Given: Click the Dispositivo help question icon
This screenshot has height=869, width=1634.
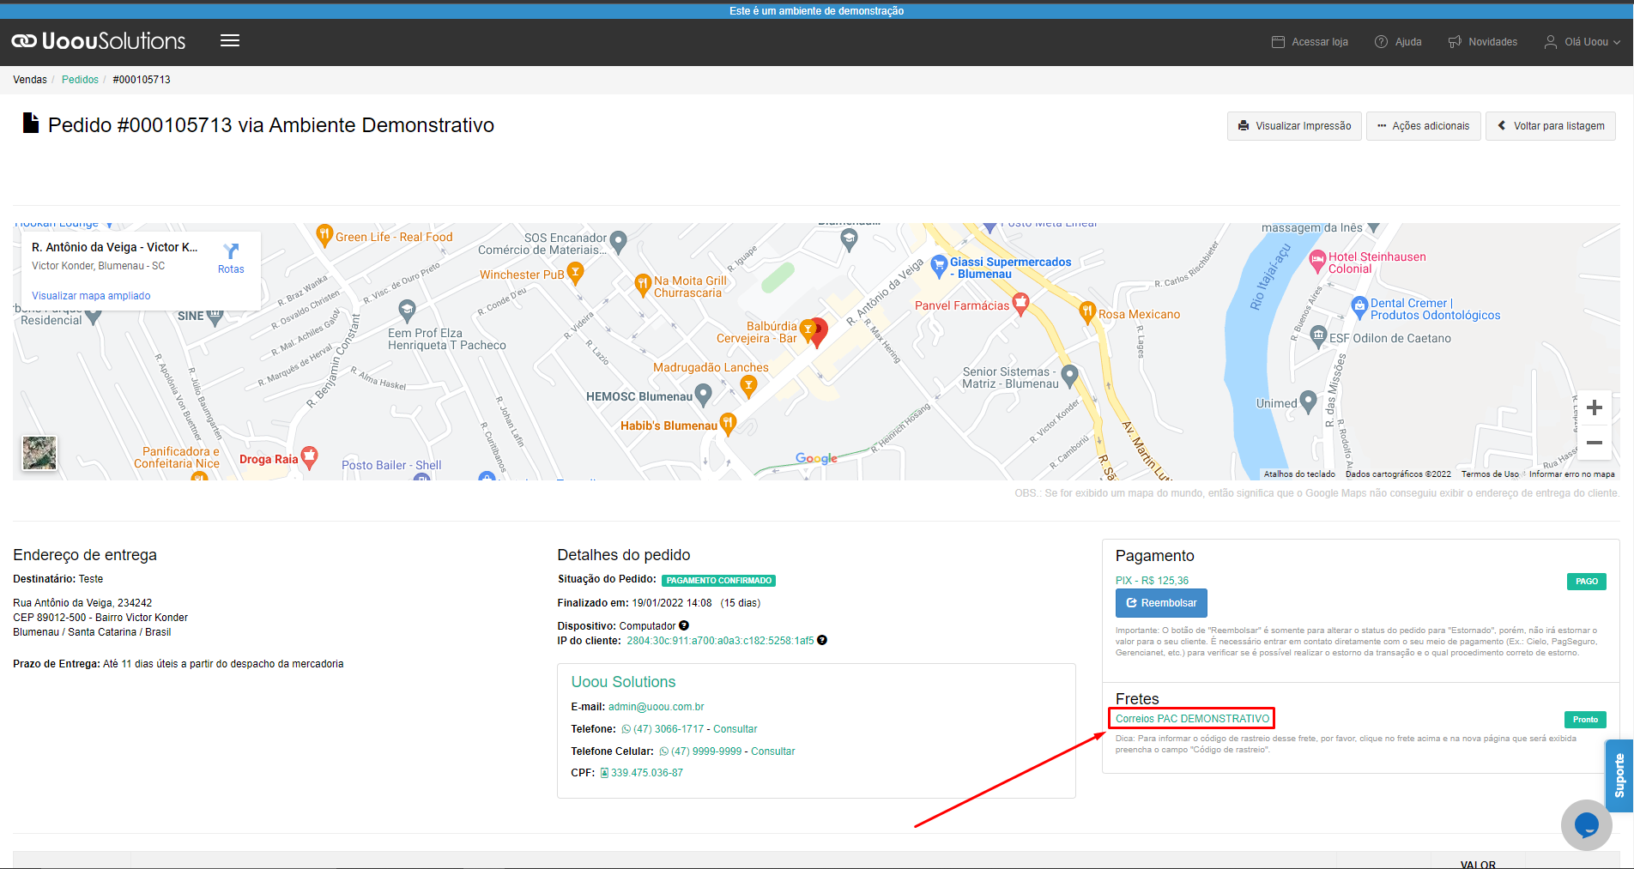Looking at the screenshot, I should point(684,626).
